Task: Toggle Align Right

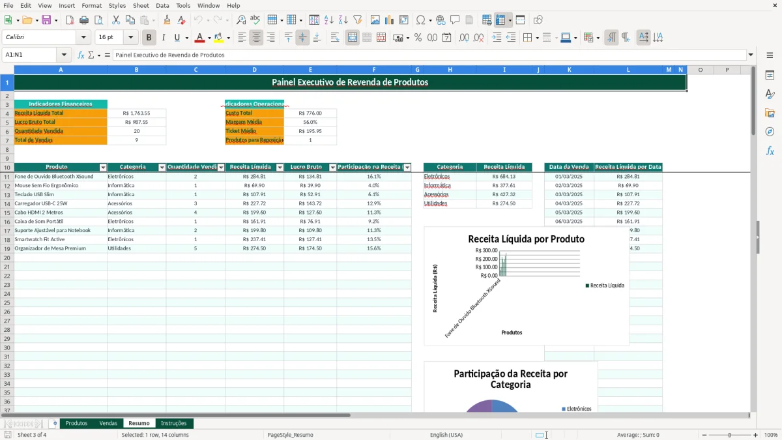Action: (270, 38)
